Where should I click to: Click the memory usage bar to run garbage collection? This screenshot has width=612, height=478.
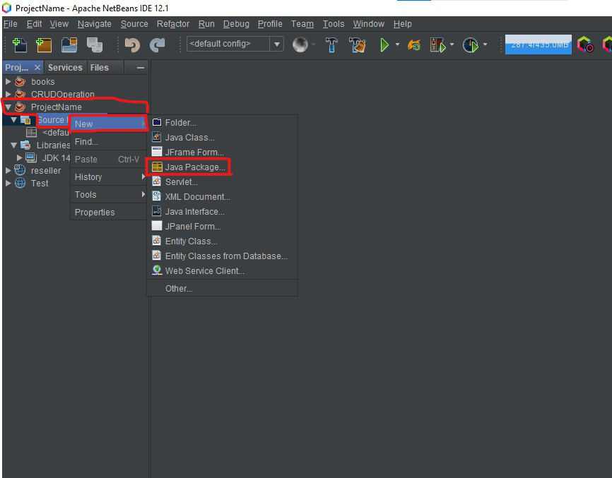tap(539, 44)
